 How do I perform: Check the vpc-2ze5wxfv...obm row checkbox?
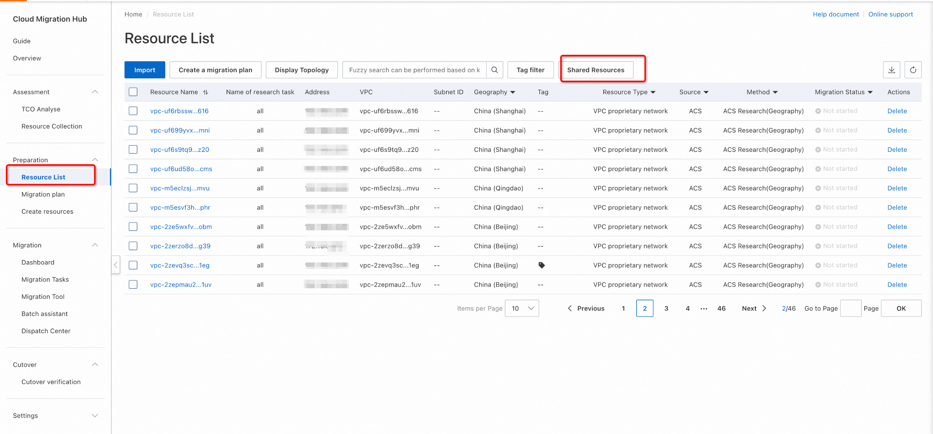(x=133, y=226)
